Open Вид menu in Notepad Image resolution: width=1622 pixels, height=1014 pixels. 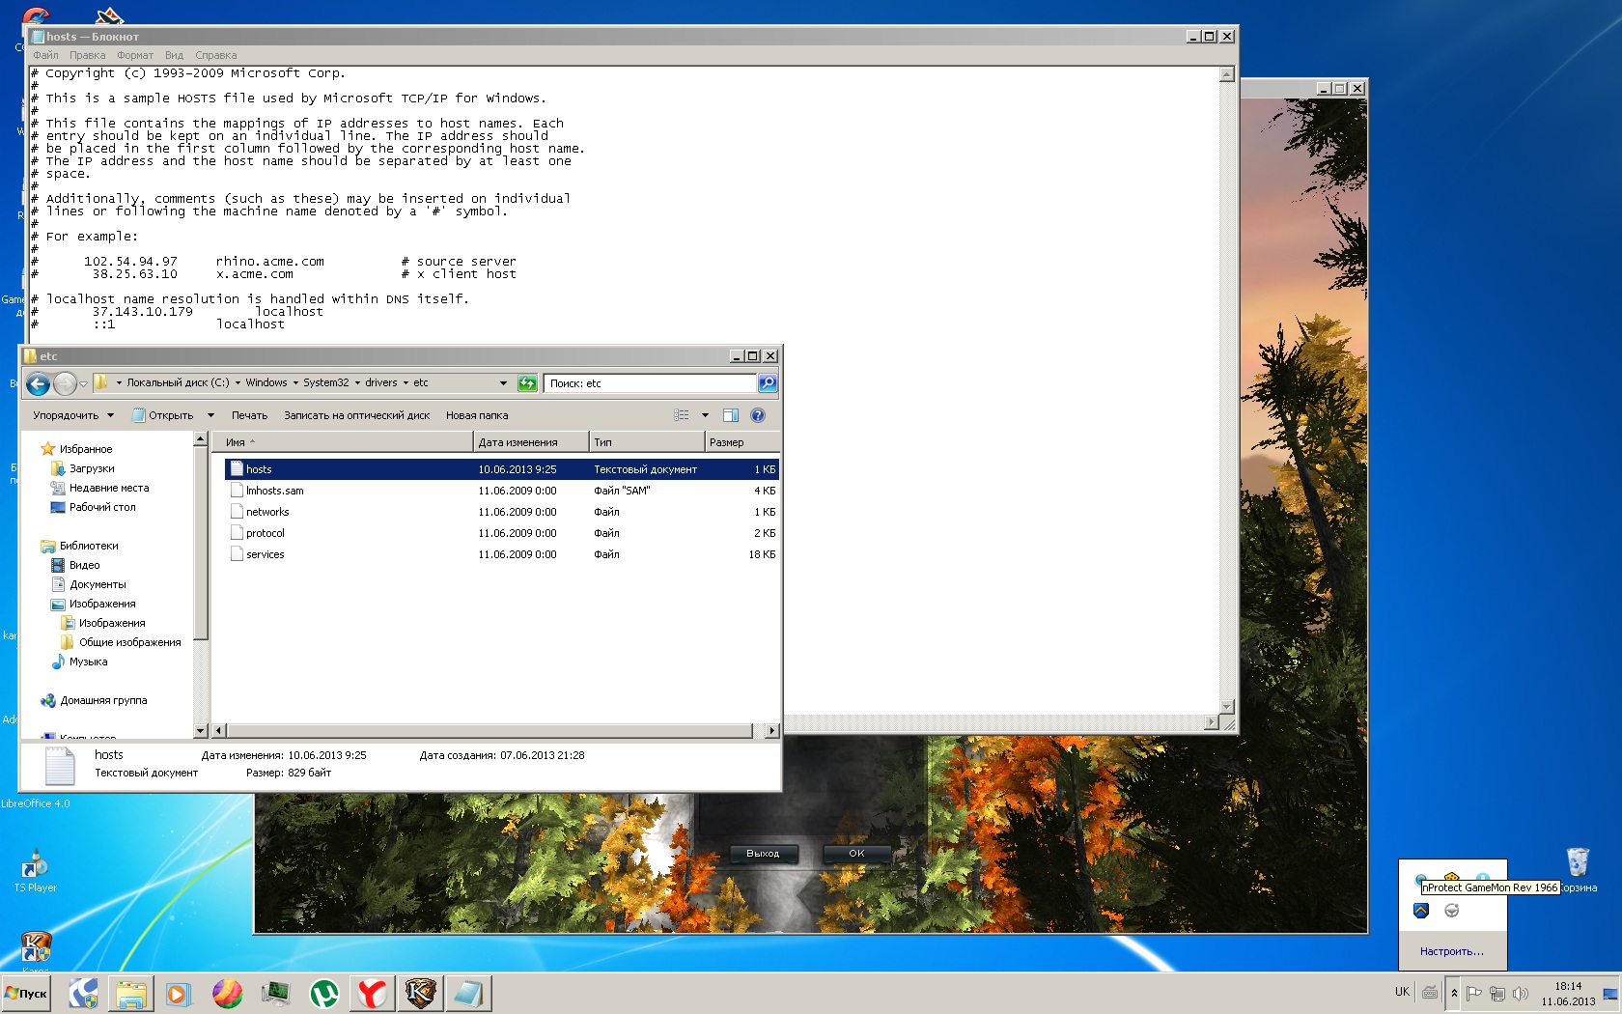pyautogui.click(x=174, y=55)
